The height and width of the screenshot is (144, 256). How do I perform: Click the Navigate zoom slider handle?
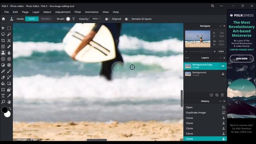(202, 52)
